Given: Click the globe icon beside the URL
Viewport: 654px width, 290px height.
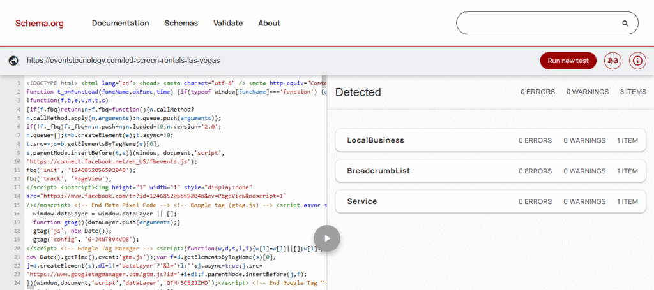Looking at the screenshot, I should tap(13, 61).
